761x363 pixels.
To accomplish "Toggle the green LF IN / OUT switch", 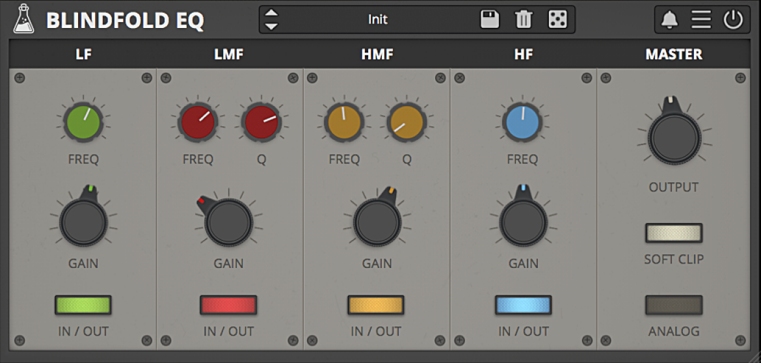I will click(83, 304).
